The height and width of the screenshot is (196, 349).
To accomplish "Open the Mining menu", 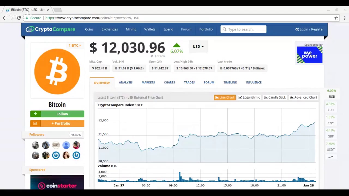I will pyautogui.click(x=131, y=29).
